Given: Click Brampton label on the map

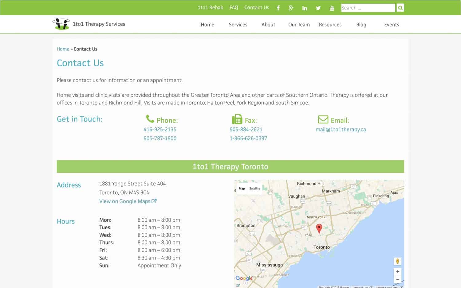Looking at the screenshot, I should tap(246, 225).
